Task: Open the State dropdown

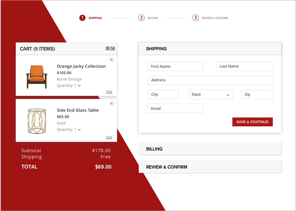Action: [211, 94]
